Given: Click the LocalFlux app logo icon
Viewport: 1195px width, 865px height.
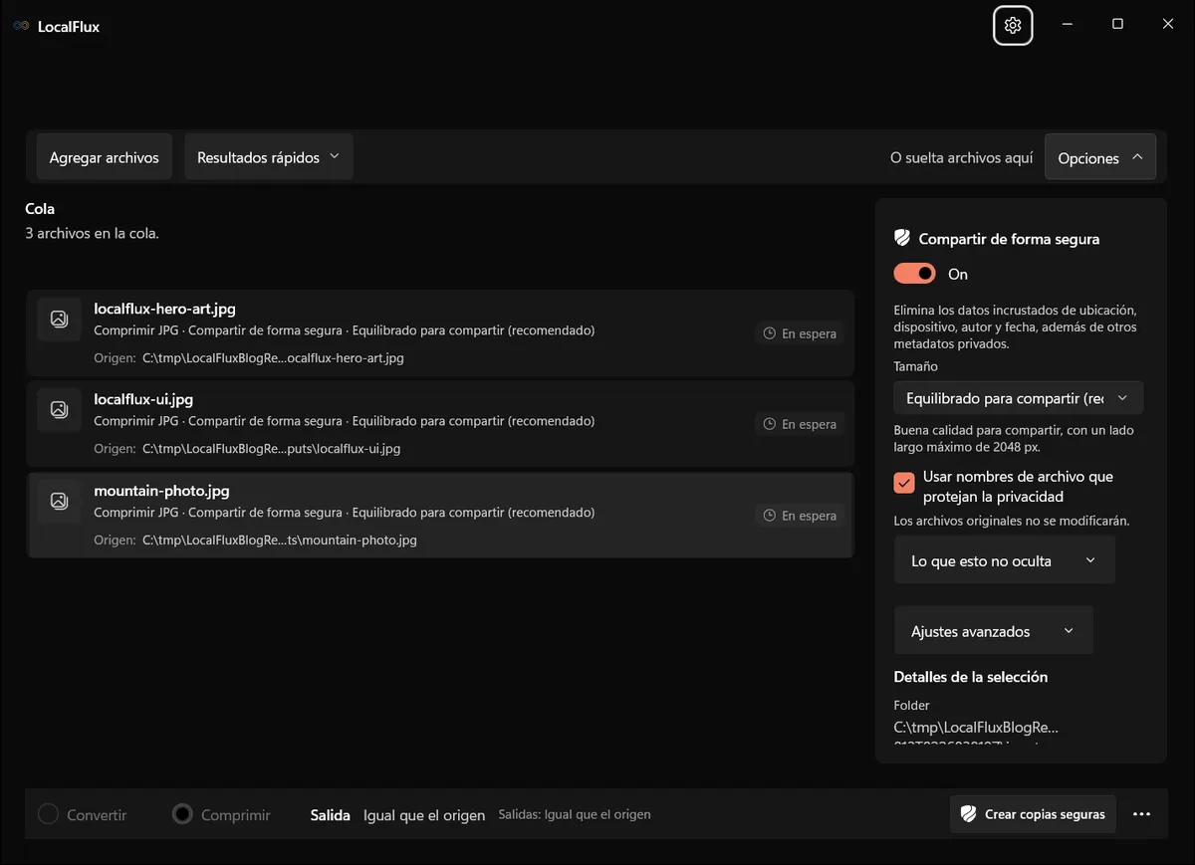Looking at the screenshot, I should pos(21,26).
